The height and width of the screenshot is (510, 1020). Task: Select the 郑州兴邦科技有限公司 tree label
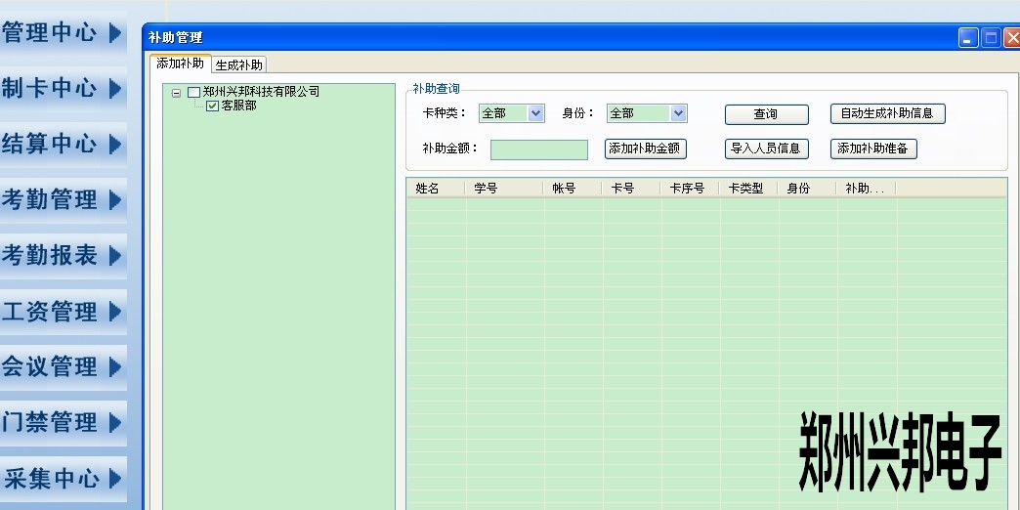pos(261,92)
